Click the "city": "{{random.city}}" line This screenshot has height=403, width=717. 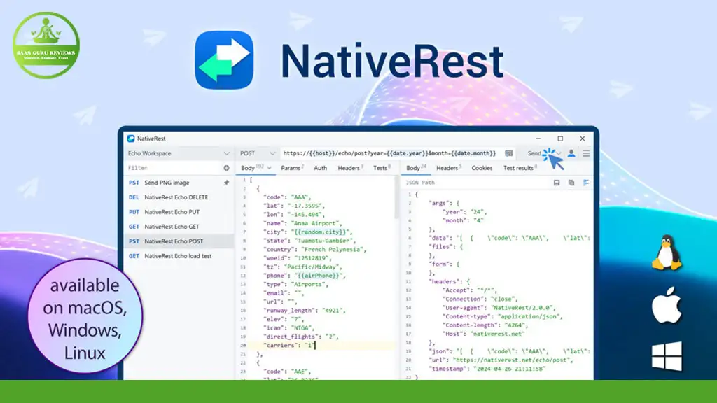[308, 232]
